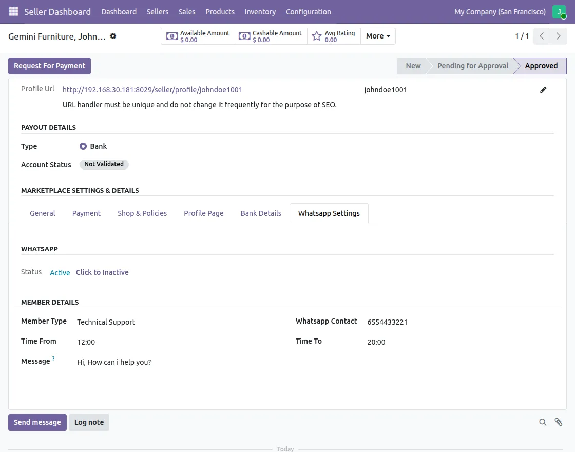This screenshot has height=452, width=575.
Task: Click the paperclip attachments icon
Action: pyautogui.click(x=559, y=422)
